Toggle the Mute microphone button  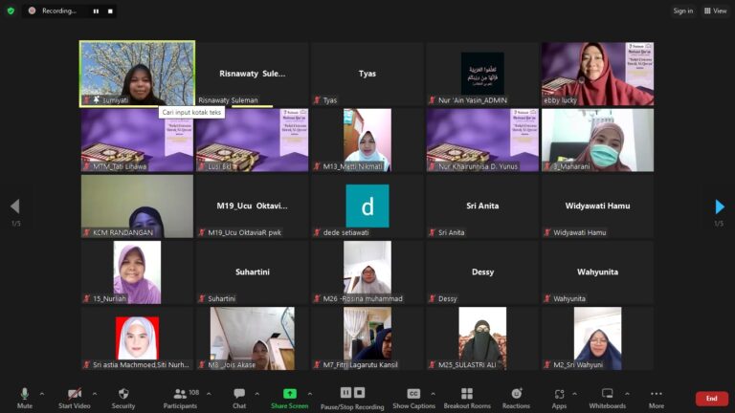point(25,399)
